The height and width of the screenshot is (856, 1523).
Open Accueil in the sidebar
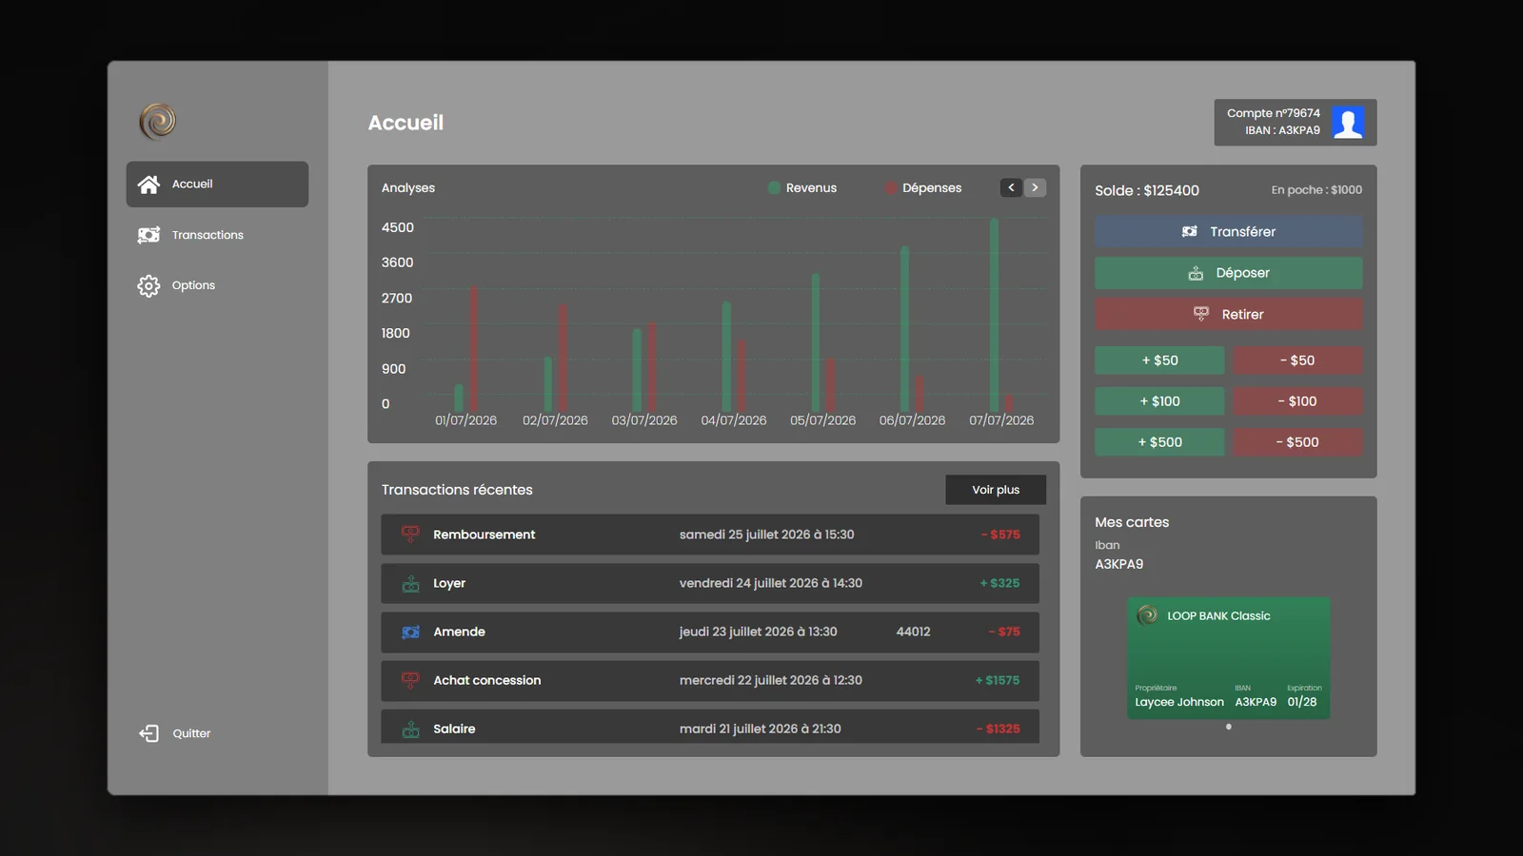pos(217,184)
